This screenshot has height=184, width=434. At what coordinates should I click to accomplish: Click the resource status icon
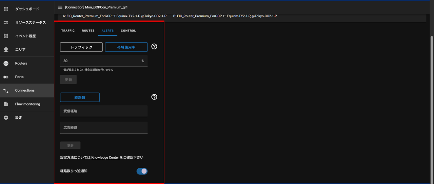coord(6,22)
